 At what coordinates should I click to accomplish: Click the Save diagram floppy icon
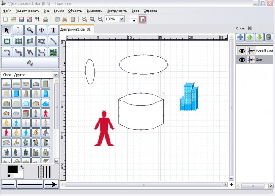coord(22,19)
